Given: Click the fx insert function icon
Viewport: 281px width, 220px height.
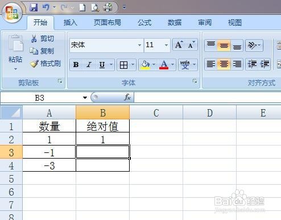Looking at the screenshot, I should (127, 97).
